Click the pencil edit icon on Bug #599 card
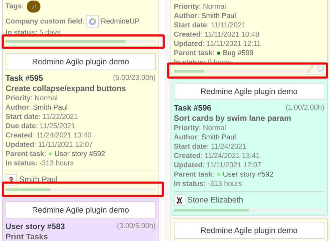The image size is (330, 241). tap(309, 69)
